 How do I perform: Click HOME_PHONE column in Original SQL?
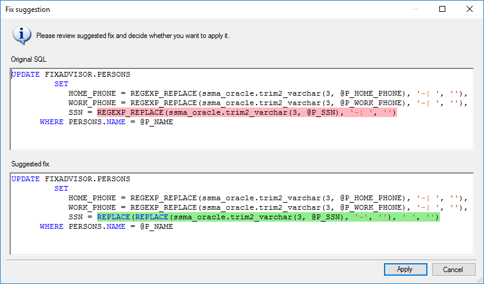[x=92, y=93]
